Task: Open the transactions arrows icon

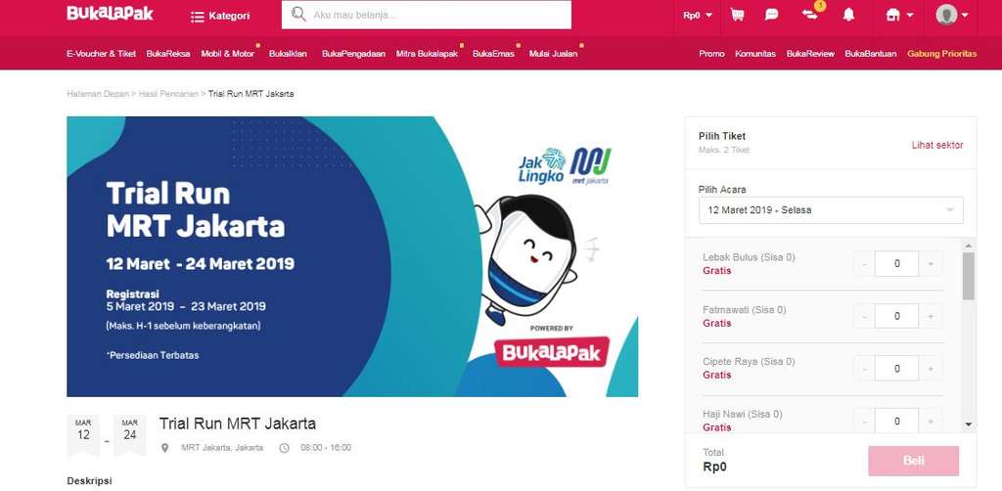Action: click(x=810, y=15)
